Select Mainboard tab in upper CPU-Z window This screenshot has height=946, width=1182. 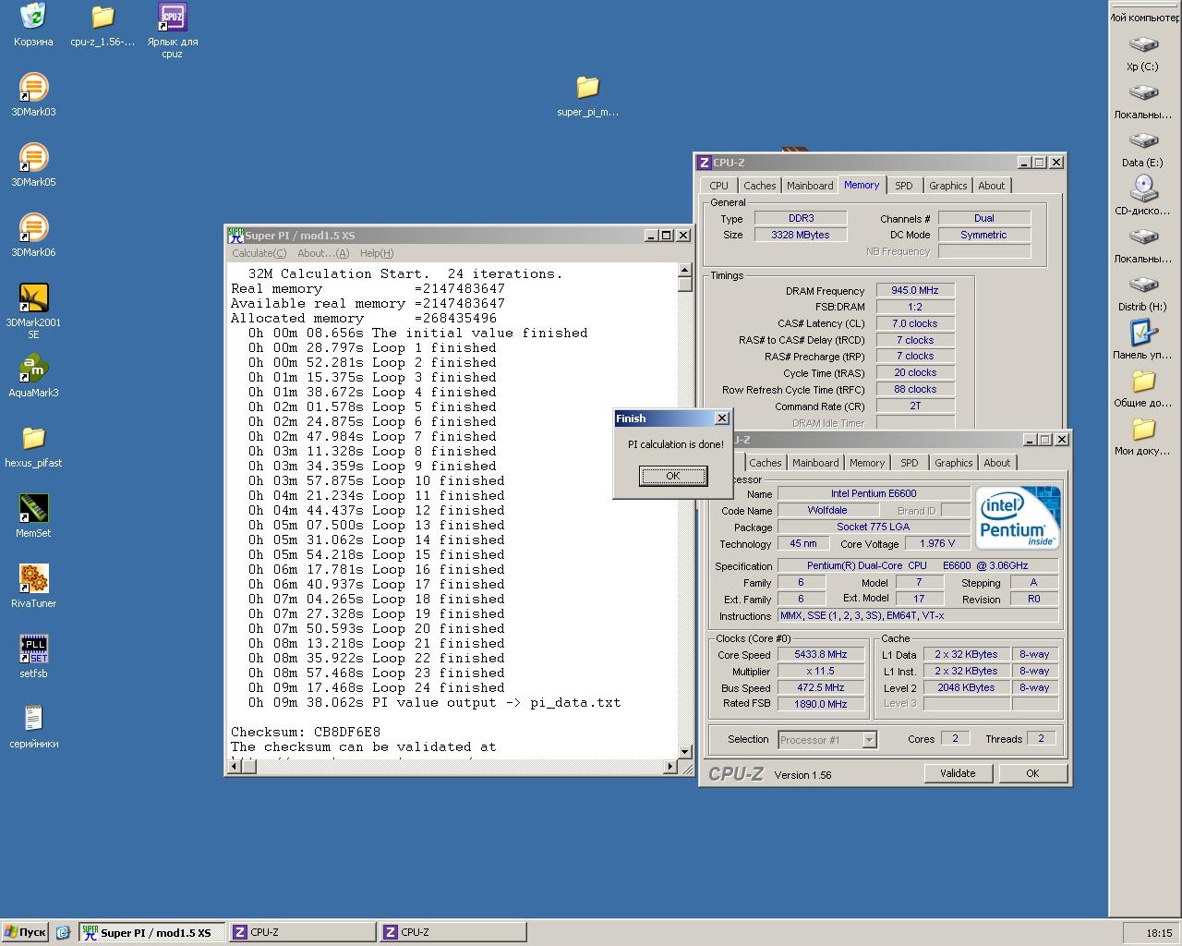click(810, 186)
